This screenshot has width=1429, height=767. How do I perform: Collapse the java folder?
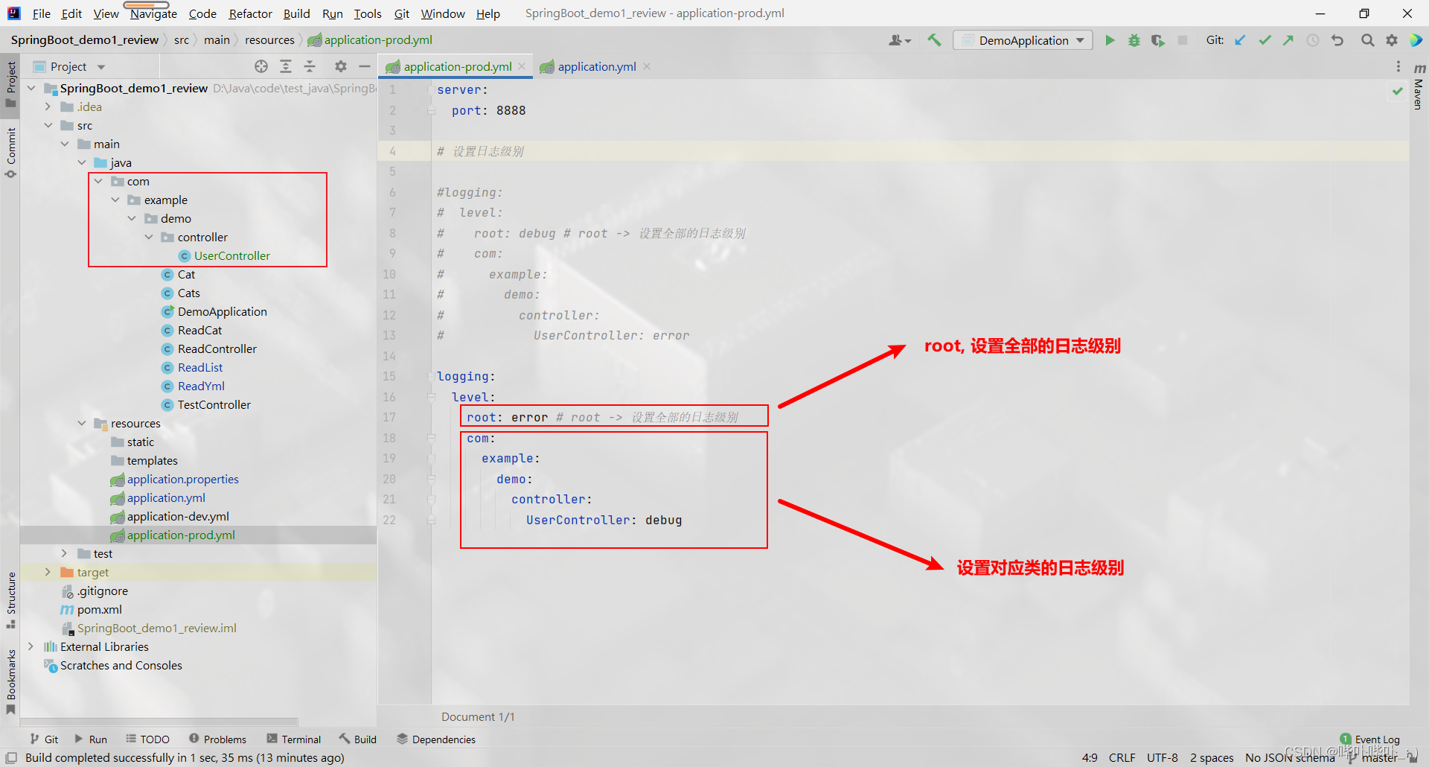coord(81,163)
